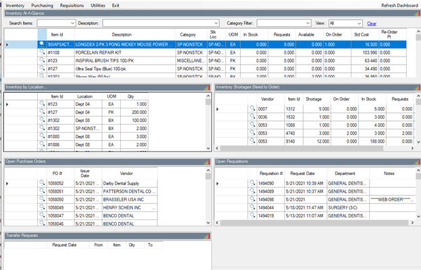The width and height of the screenshot is (421, 270).
Task: Click down arrow on Open Requisitions vertical scrollbar
Action: 418,216
